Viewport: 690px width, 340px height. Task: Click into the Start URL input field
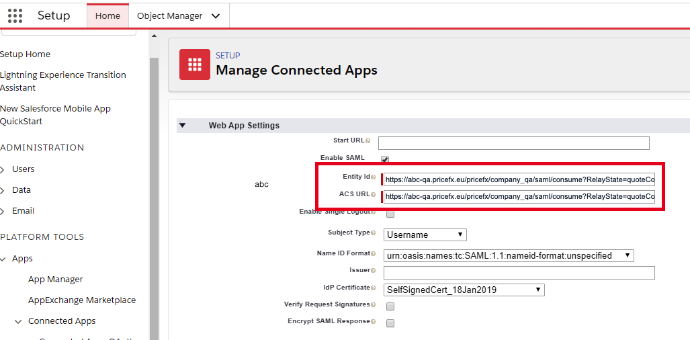[x=513, y=142]
